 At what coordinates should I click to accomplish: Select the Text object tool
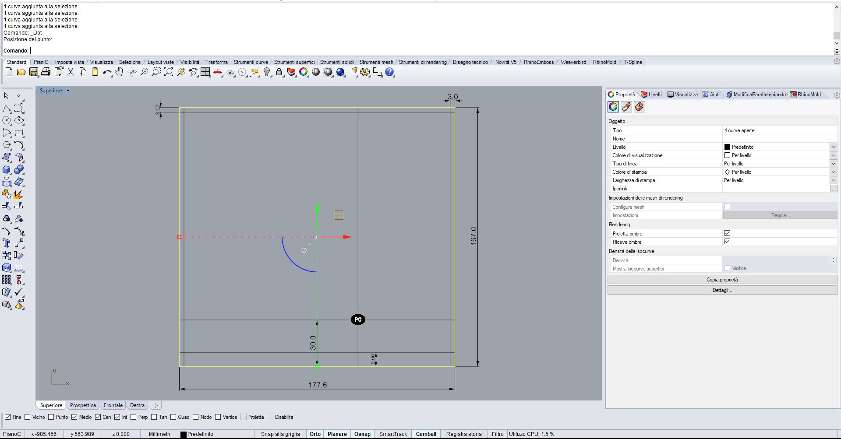tap(7, 243)
